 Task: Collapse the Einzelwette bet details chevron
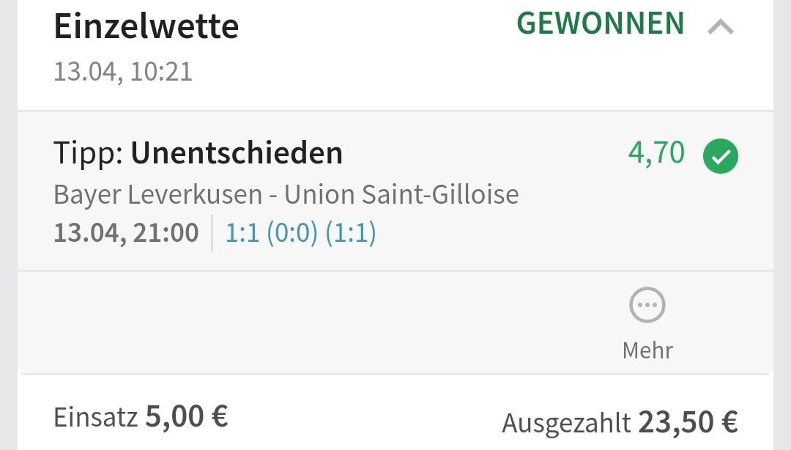click(x=721, y=27)
